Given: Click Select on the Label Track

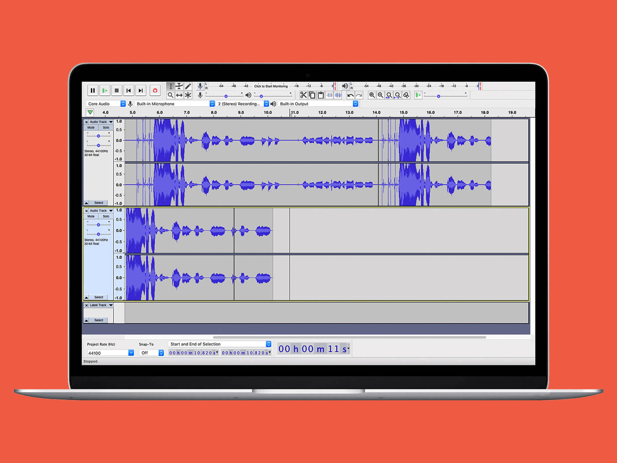Looking at the screenshot, I should [98, 320].
